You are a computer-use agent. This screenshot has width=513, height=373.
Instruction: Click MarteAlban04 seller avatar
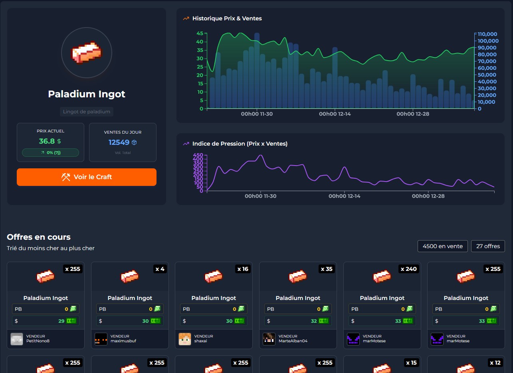click(x=269, y=339)
